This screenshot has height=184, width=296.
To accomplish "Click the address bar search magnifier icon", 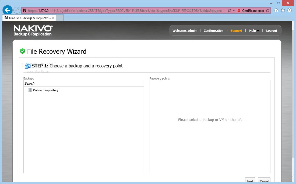I will coord(229,10).
